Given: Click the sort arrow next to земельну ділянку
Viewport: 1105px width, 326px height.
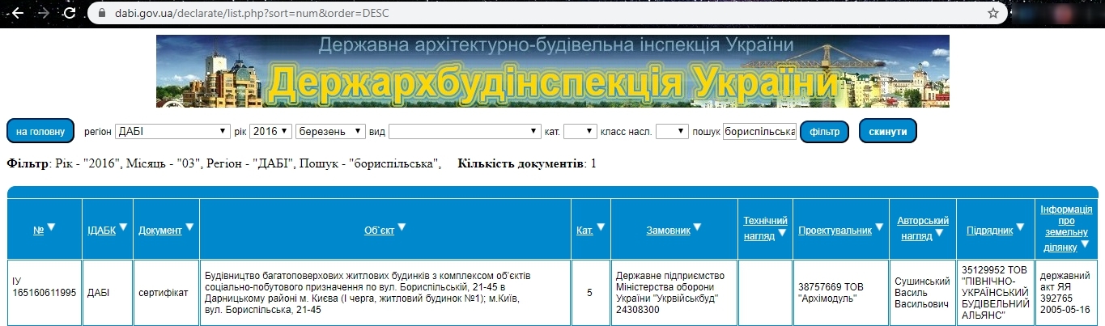Looking at the screenshot, I should (1086, 246).
